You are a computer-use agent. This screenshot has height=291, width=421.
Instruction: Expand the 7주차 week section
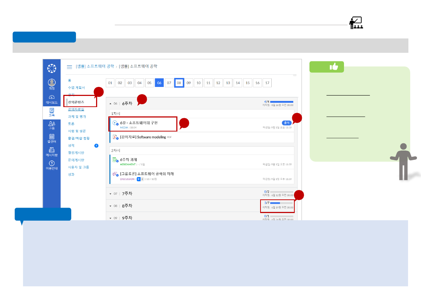pos(111,193)
